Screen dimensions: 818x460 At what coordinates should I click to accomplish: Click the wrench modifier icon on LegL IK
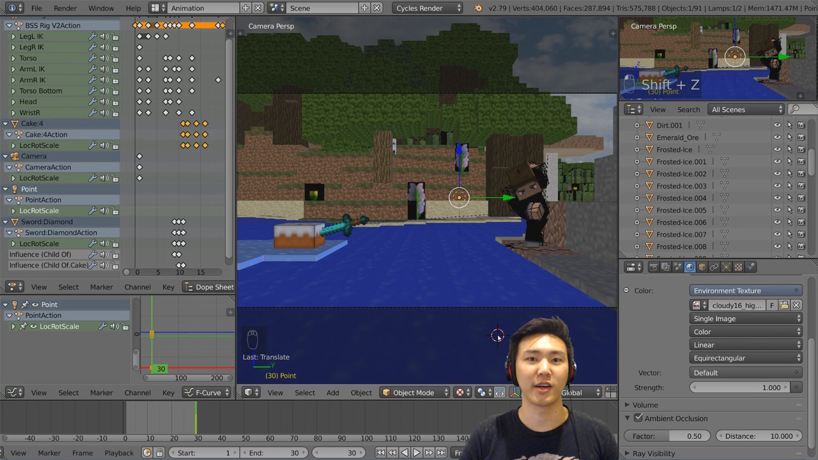pos(93,36)
